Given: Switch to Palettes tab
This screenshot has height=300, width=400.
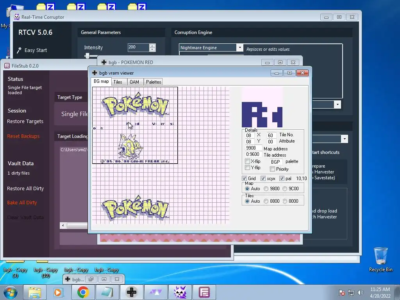Looking at the screenshot, I should [x=153, y=82].
